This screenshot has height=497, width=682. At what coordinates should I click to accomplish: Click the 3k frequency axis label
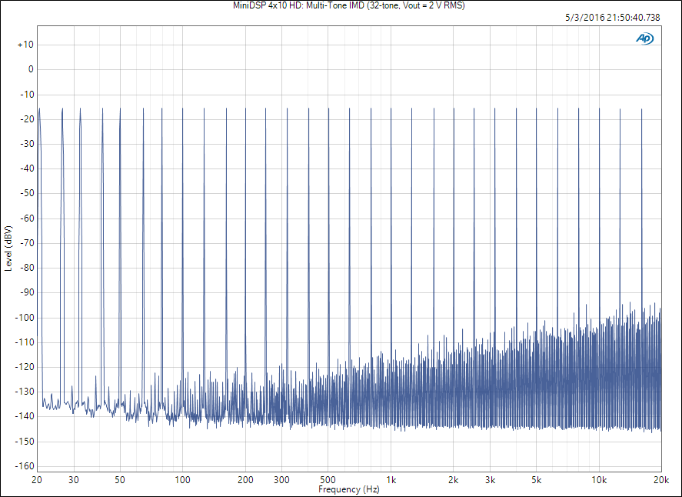tap(491, 479)
